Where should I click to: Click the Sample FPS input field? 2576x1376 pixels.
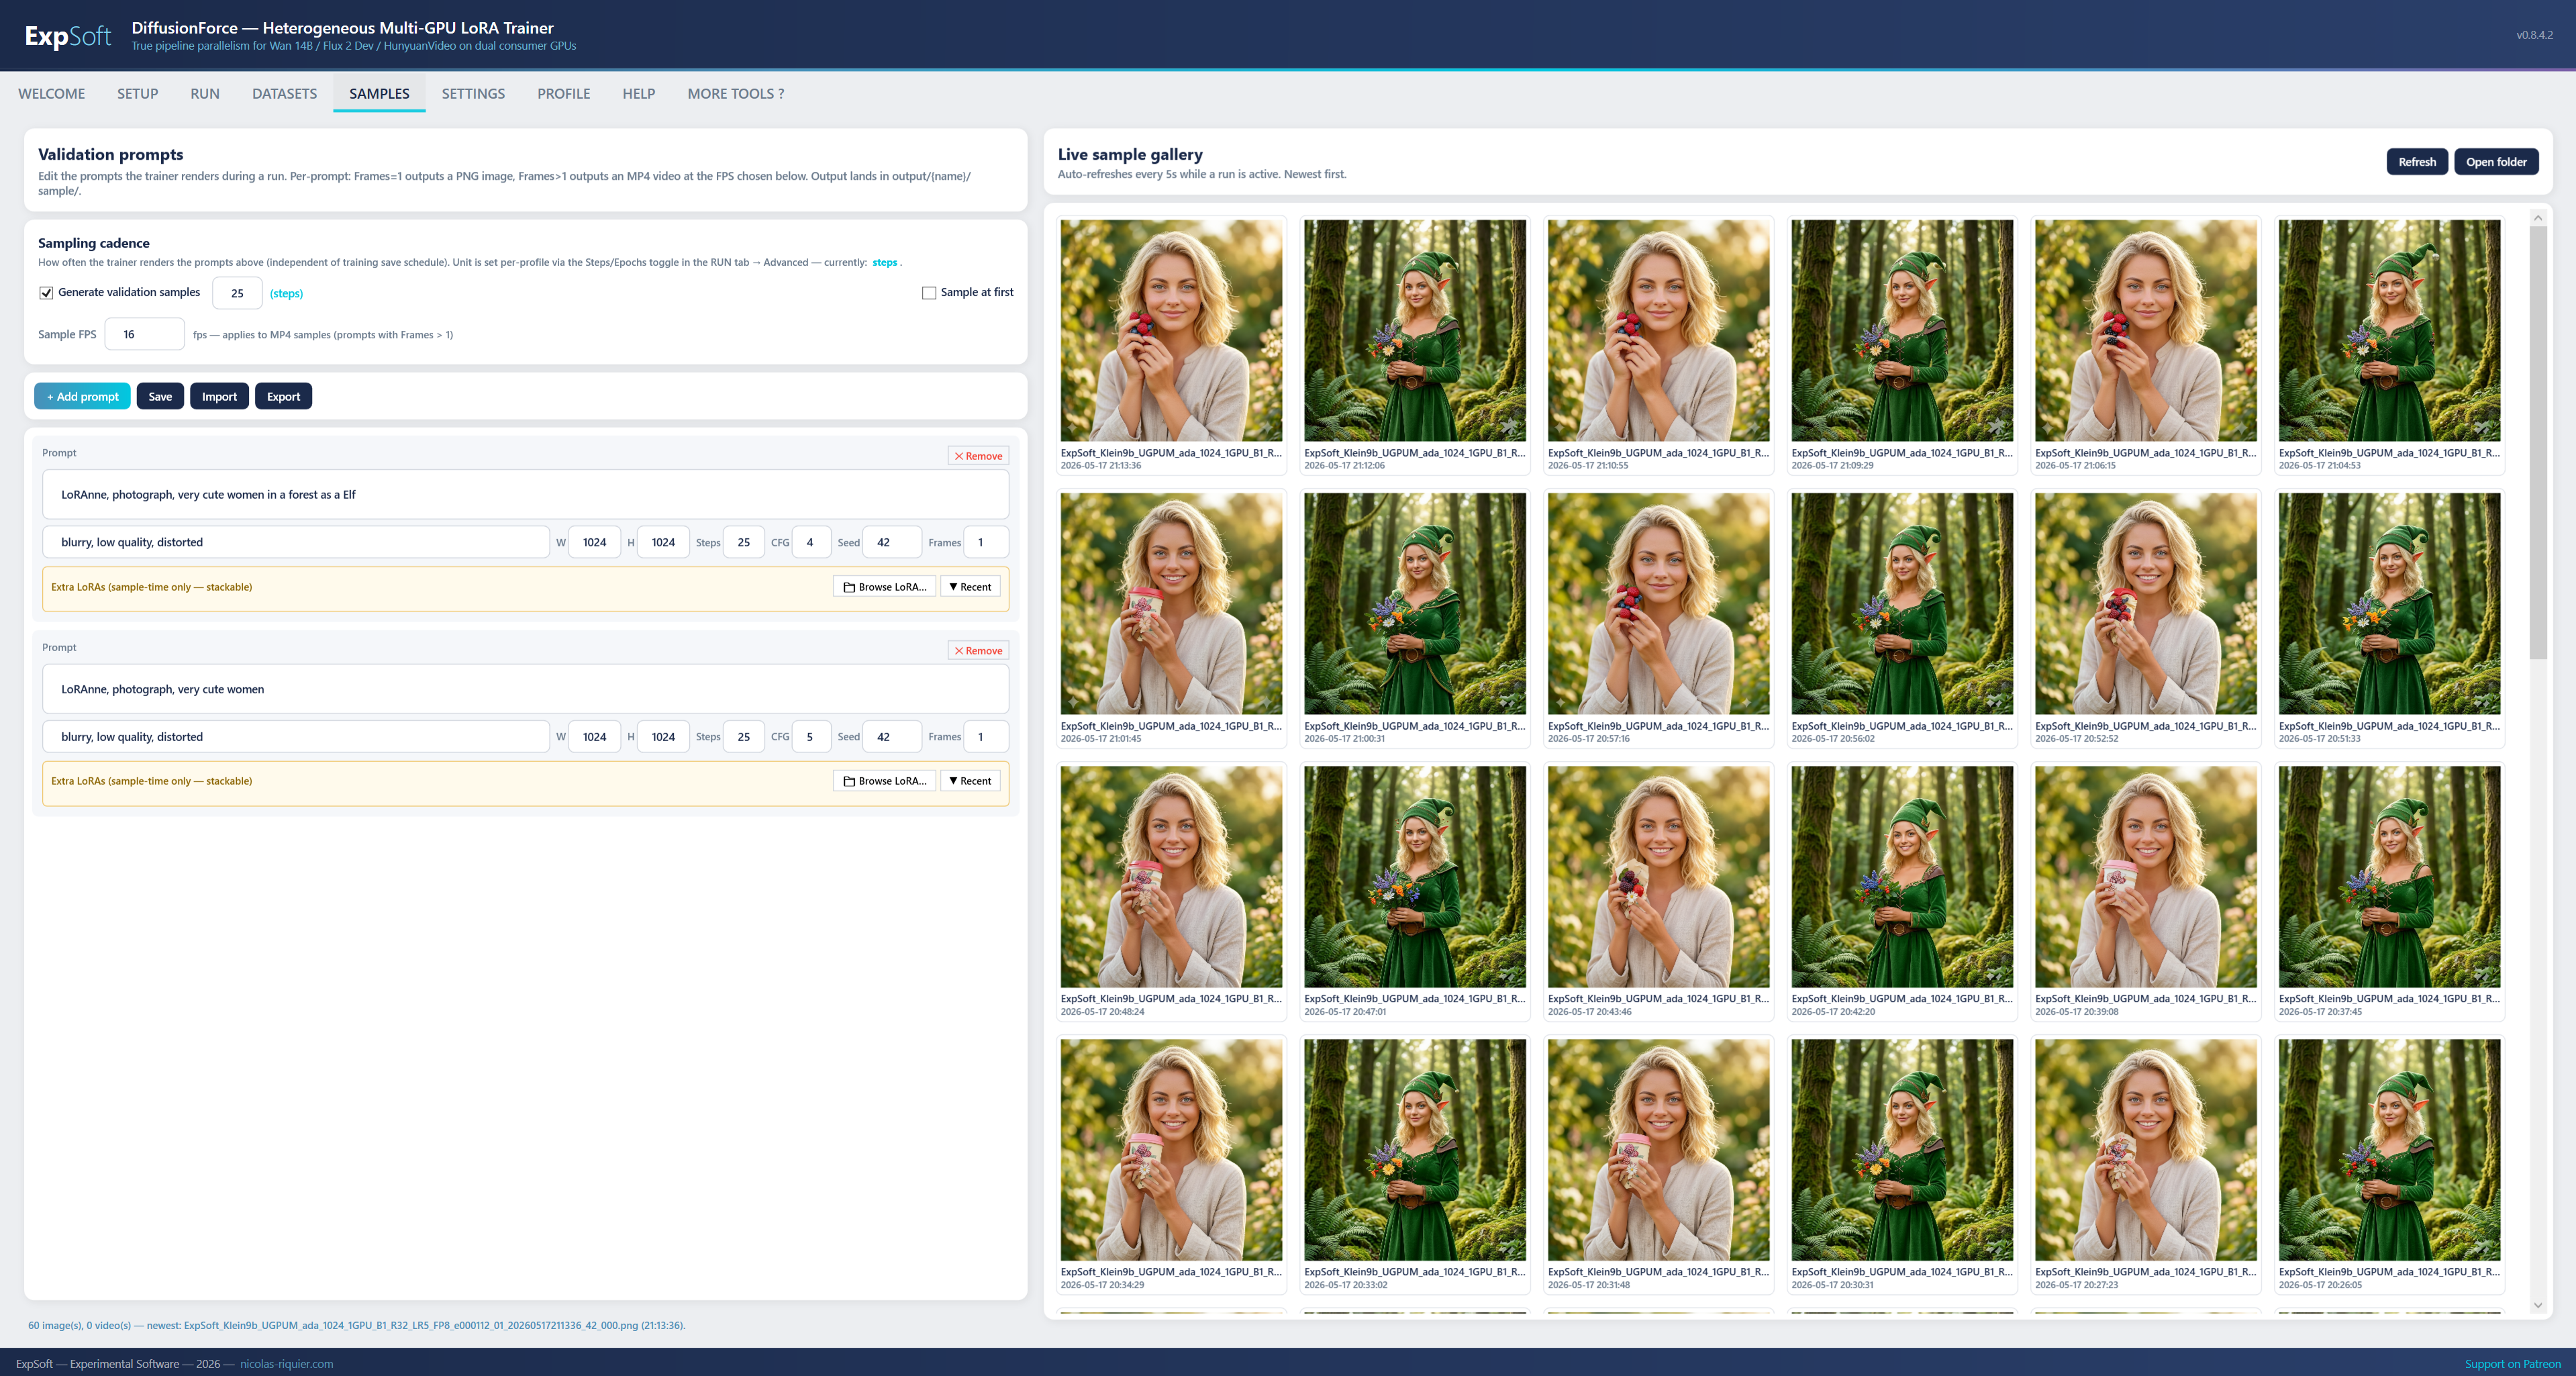pyautogui.click(x=144, y=334)
